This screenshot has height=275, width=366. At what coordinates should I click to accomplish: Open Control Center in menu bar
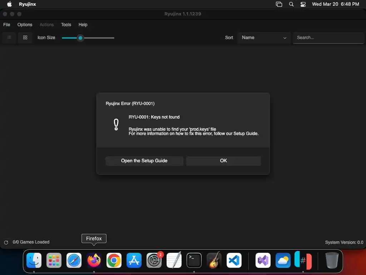point(303,4)
